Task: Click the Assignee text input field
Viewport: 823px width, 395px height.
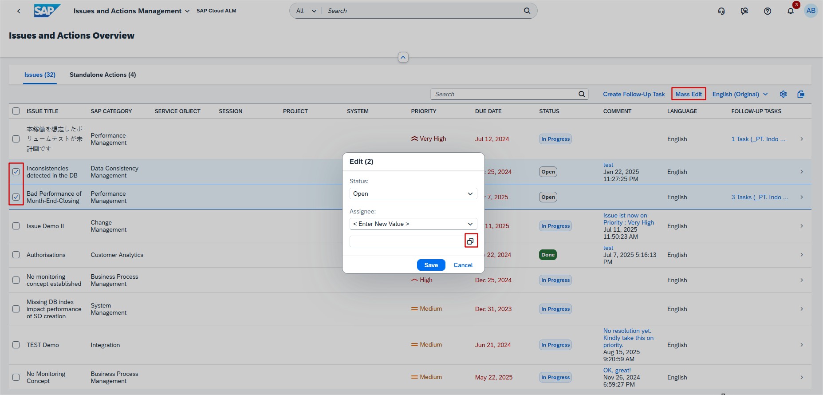Action: pyautogui.click(x=406, y=241)
